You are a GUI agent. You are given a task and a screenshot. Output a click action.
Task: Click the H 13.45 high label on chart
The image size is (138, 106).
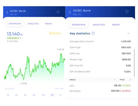pyautogui.click(x=61, y=49)
